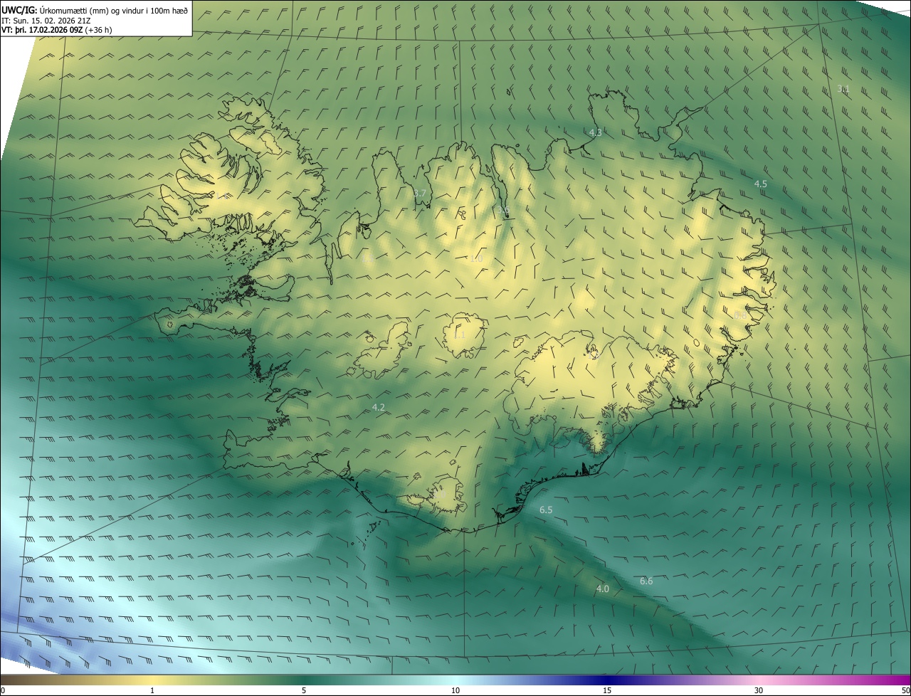911x696 pixels.
Task: Click the 3.6 value label on the map
Action: [x=504, y=210]
